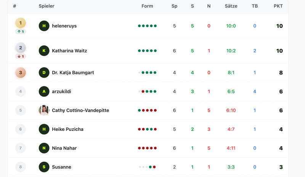Click heleneruys avatar icon
The width and height of the screenshot is (305, 177).
click(44, 26)
